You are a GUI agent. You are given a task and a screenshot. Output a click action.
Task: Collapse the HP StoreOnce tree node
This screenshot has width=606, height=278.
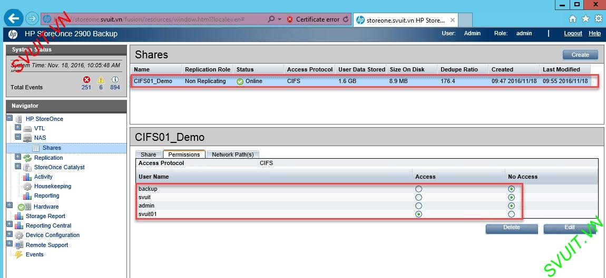pyautogui.click(x=9, y=118)
